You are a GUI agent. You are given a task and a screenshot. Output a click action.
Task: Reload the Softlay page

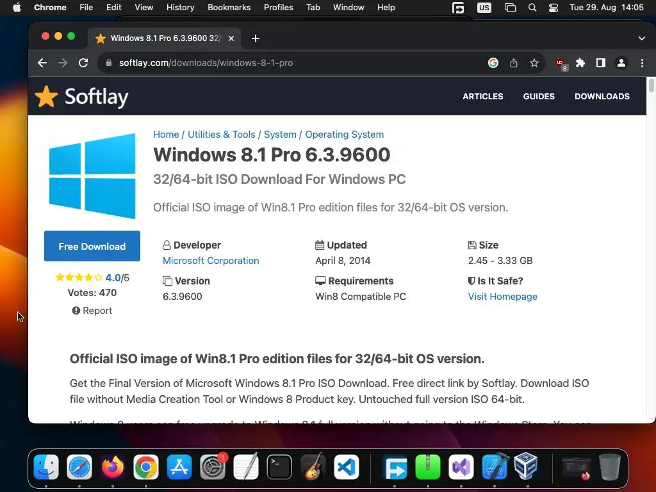(83, 63)
